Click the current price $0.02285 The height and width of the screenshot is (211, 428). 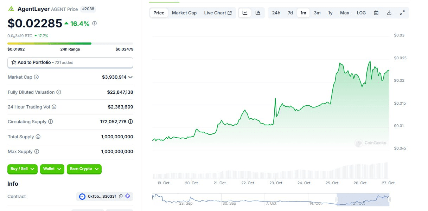35,24
